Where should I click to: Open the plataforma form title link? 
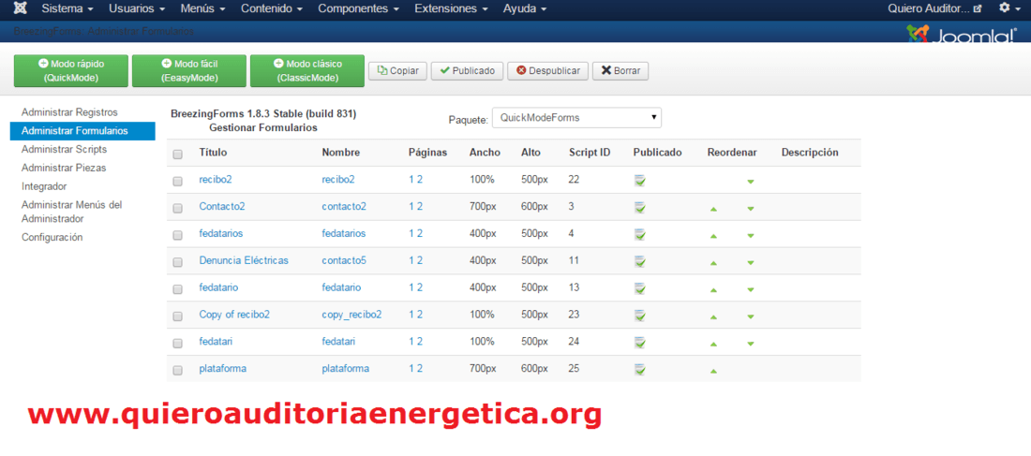(222, 369)
